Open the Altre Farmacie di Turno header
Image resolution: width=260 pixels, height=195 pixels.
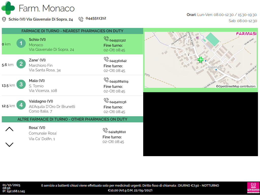(72, 119)
